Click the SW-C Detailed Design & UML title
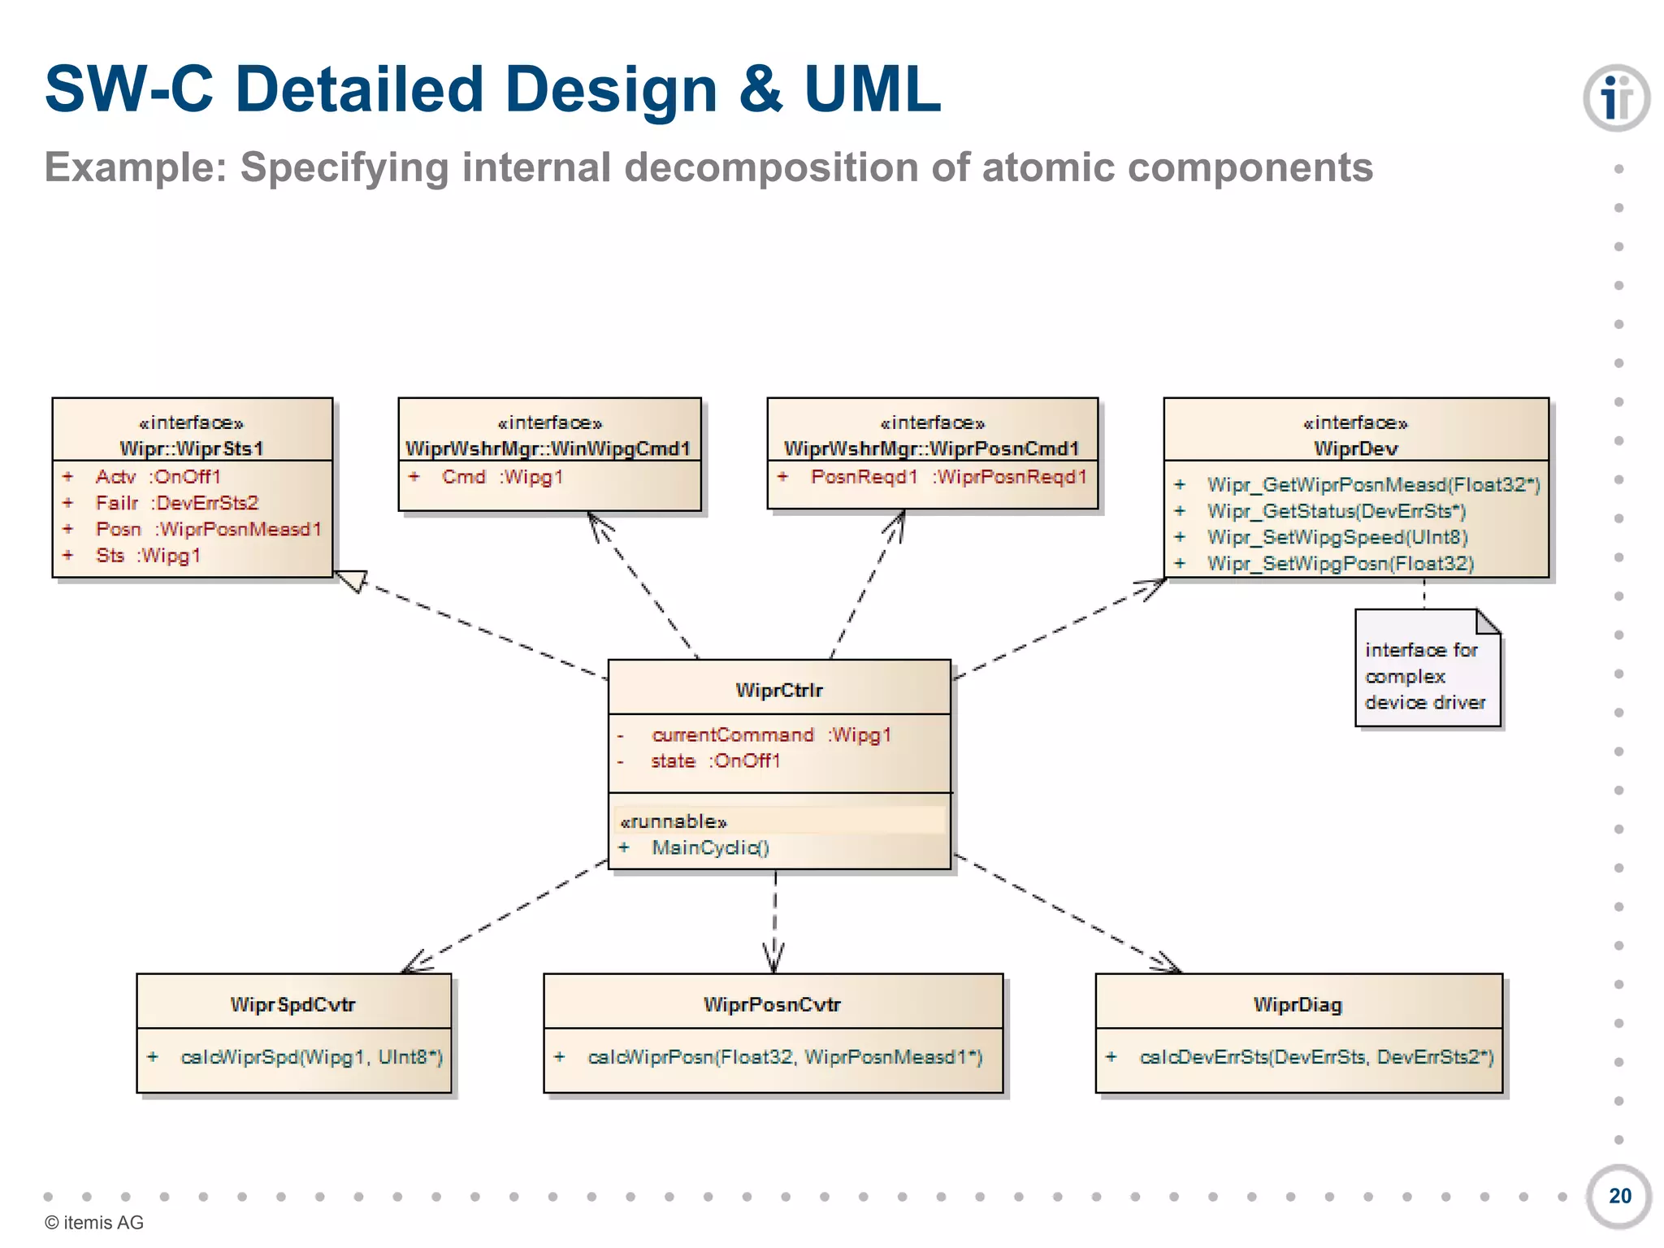The image size is (1664, 1248). (x=492, y=89)
